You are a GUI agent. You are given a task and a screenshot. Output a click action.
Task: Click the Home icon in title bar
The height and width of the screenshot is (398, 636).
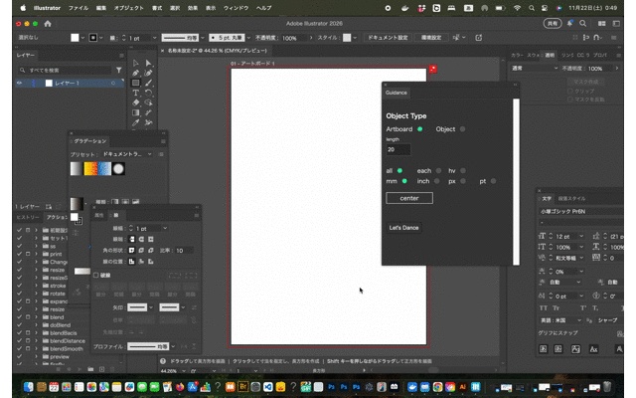[x=48, y=24]
